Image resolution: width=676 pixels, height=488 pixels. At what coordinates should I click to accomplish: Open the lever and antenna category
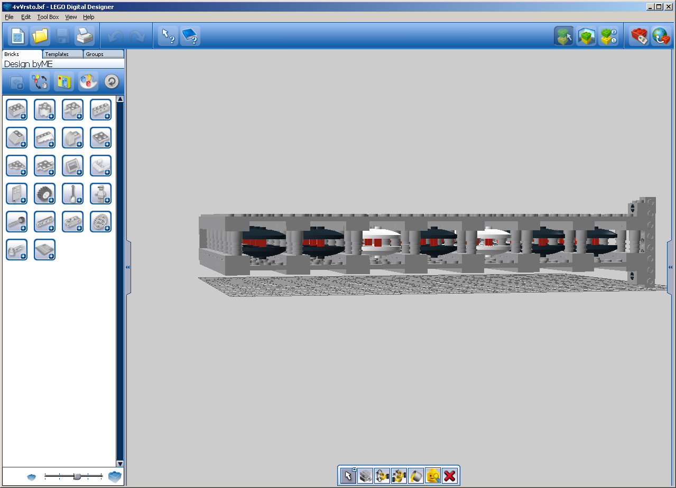(x=73, y=193)
